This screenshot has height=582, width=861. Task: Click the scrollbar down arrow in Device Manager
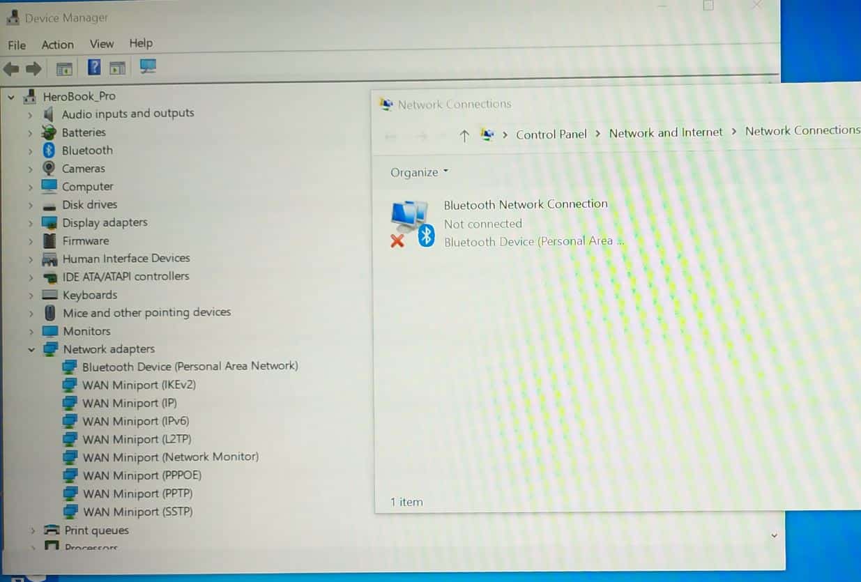774,535
